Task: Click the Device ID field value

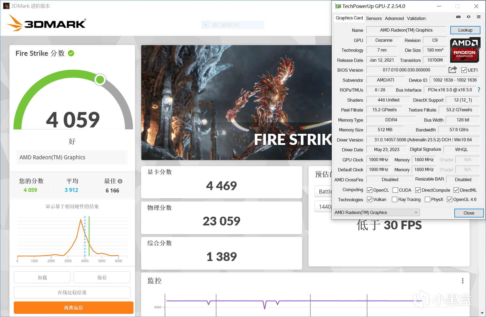Action: pyautogui.click(x=455, y=80)
